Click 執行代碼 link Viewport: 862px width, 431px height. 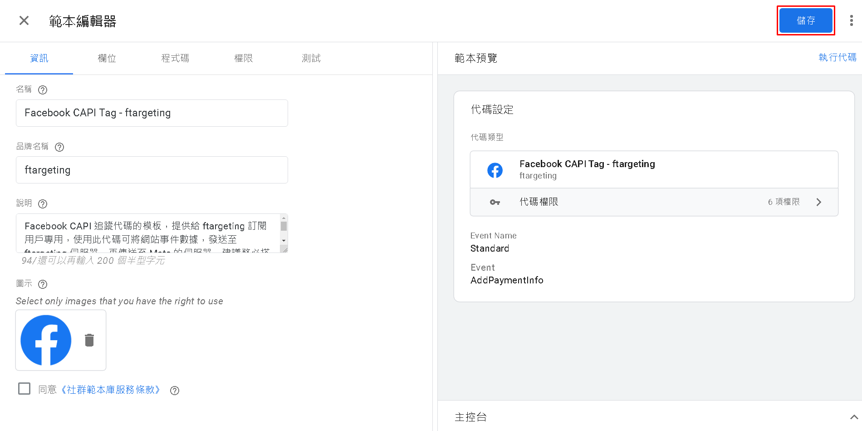pos(838,57)
